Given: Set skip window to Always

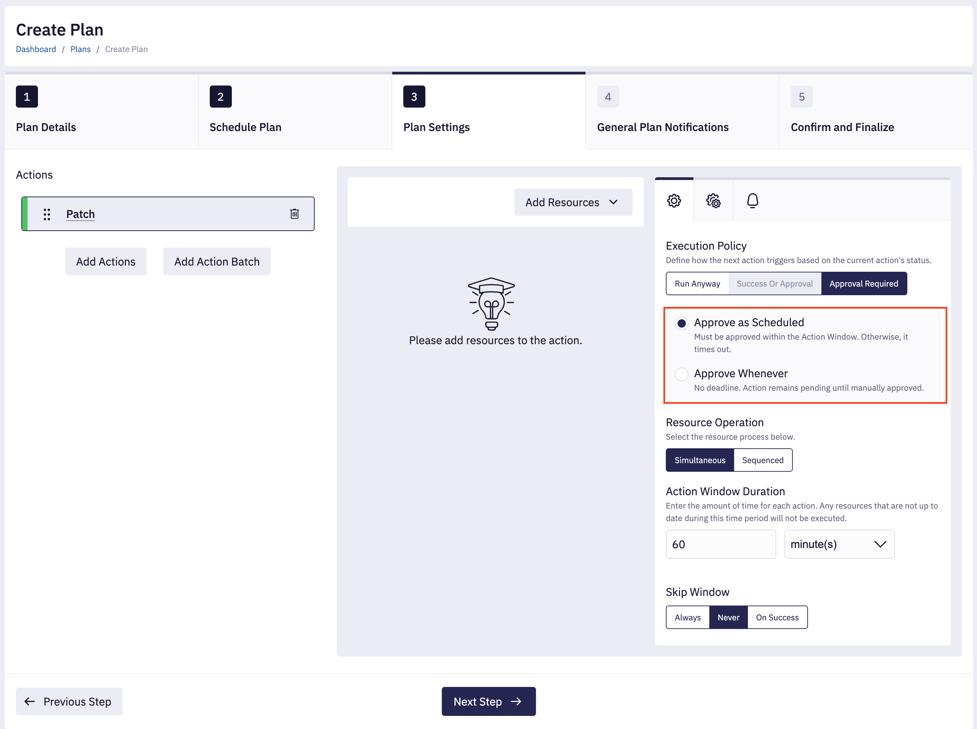Looking at the screenshot, I should click(x=688, y=617).
